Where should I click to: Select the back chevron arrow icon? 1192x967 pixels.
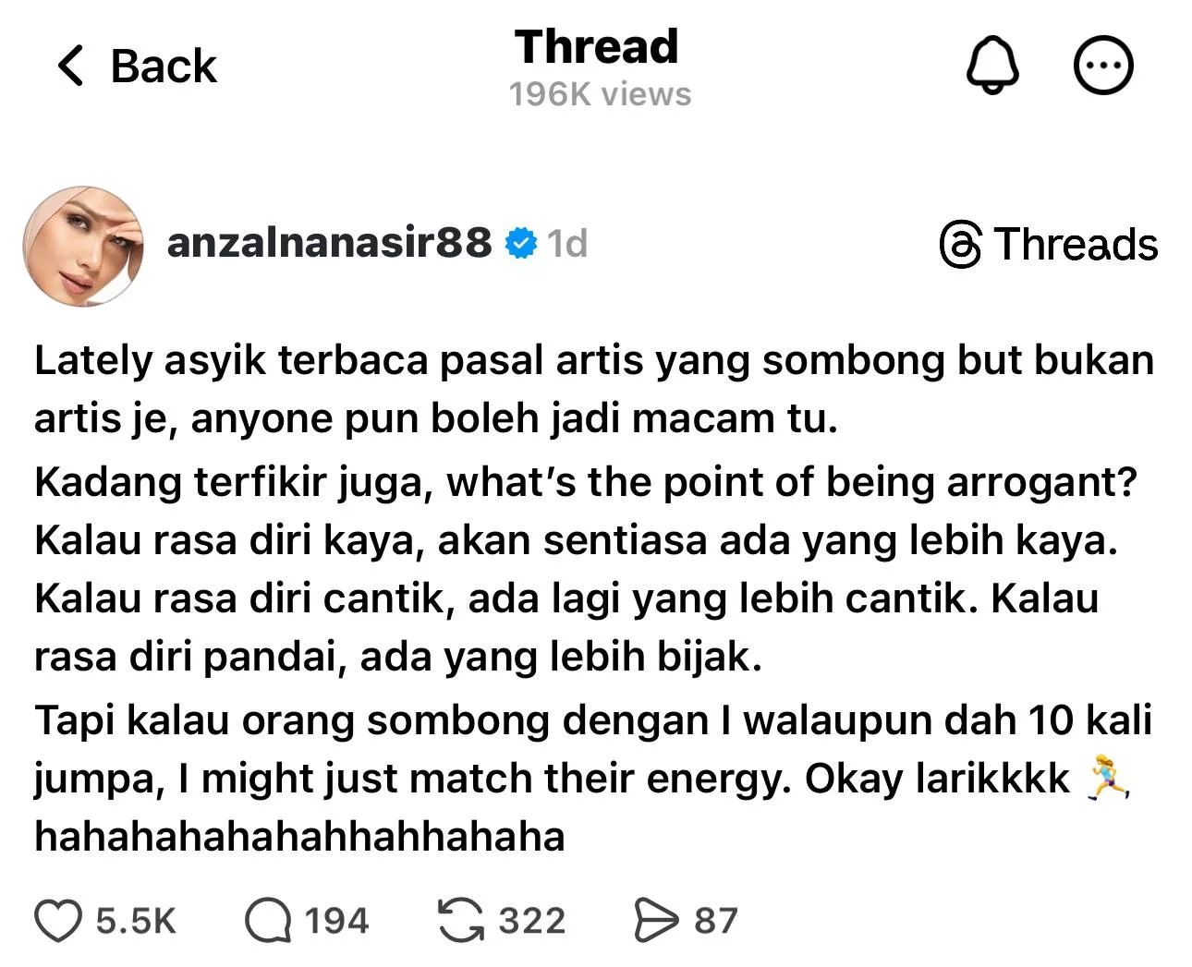(x=69, y=66)
